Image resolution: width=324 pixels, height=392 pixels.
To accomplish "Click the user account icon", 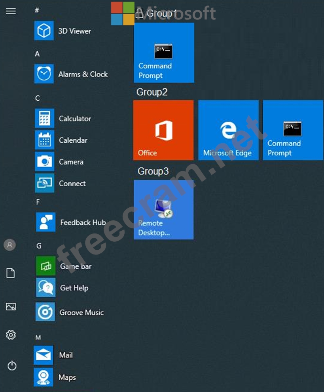I will 10,245.
